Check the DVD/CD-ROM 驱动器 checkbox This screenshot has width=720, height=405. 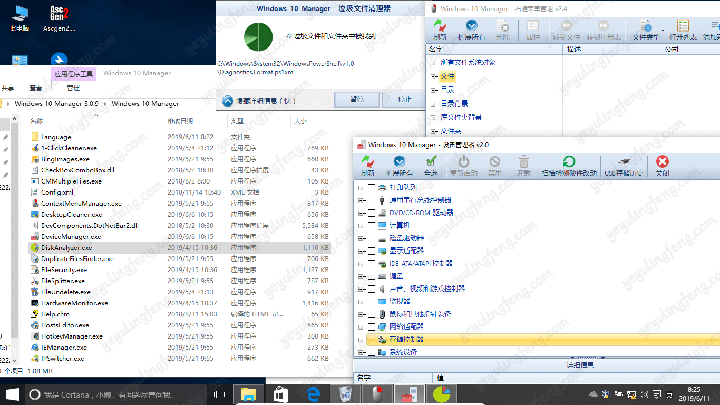click(x=372, y=213)
